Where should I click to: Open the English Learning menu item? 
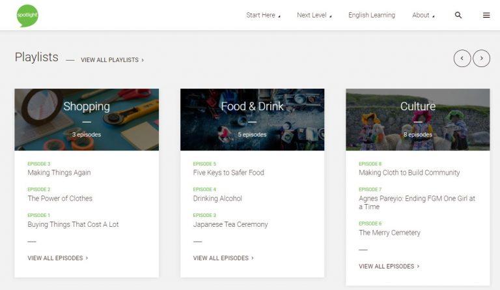pyautogui.click(x=372, y=15)
